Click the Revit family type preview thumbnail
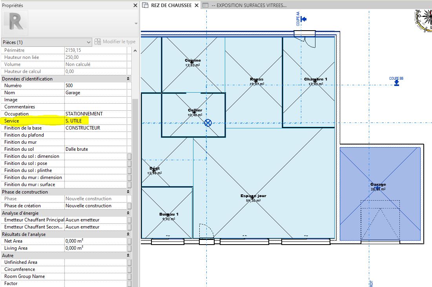432x287 pixels. point(15,23)
